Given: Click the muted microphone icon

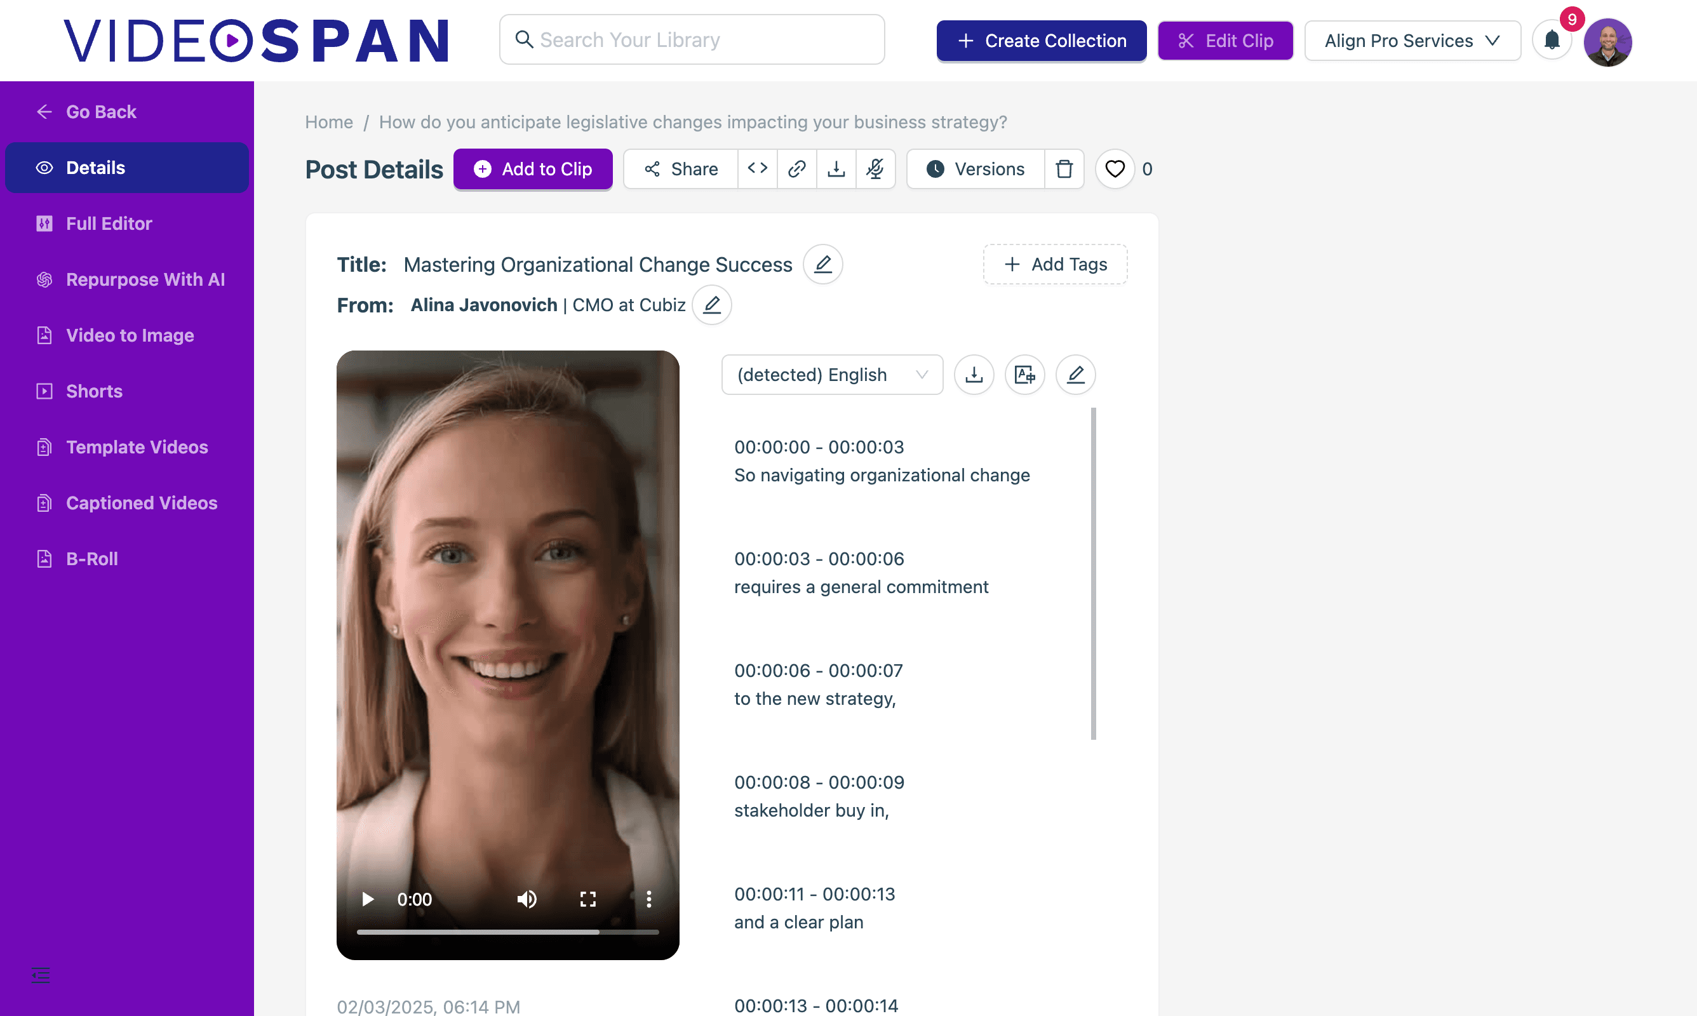Looking at the screenshot, I should (x=875, y=168).
